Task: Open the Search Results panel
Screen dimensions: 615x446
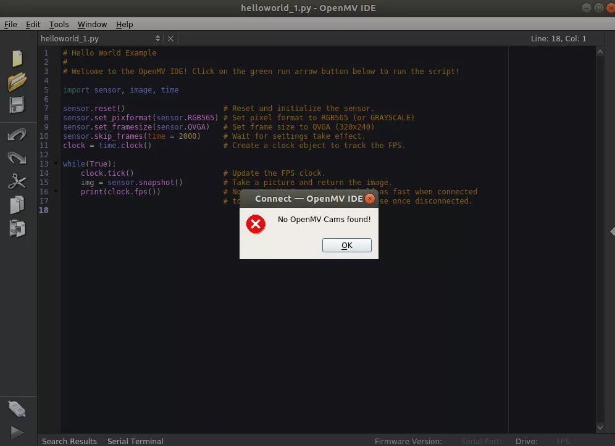Action: click(69, 441)
